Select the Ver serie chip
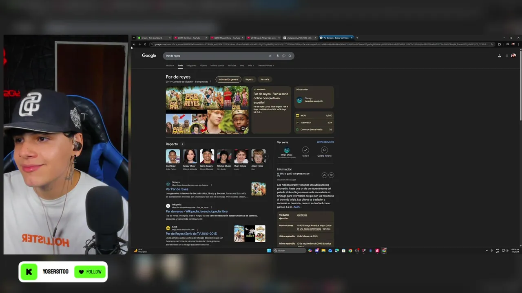 click(x=265, y=79)
